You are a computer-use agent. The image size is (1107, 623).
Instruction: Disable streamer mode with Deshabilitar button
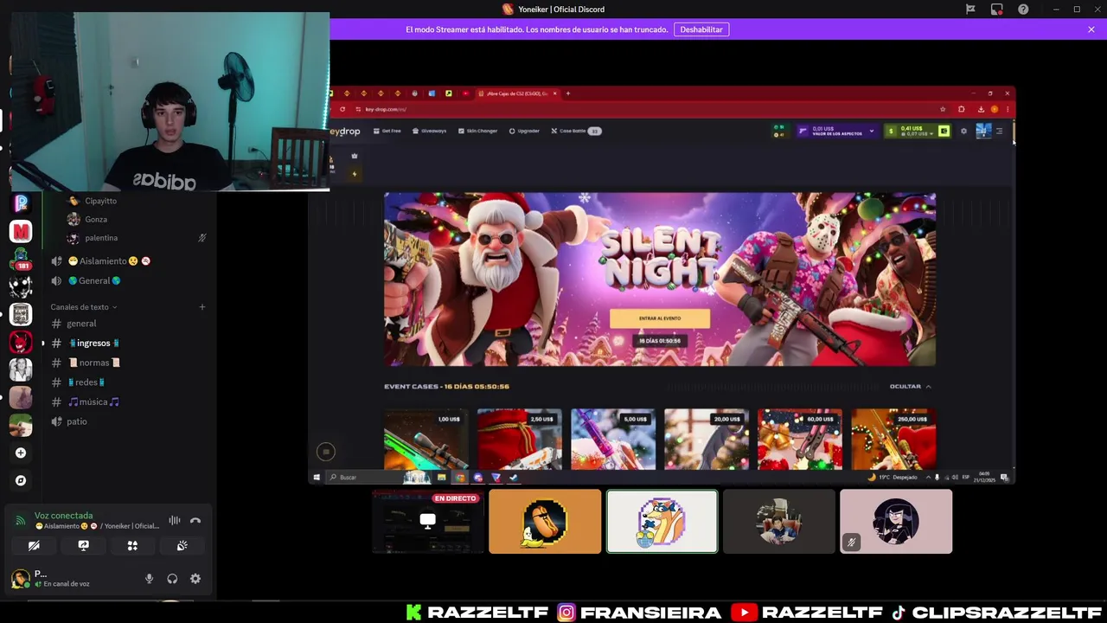click(x=701, y=29)
